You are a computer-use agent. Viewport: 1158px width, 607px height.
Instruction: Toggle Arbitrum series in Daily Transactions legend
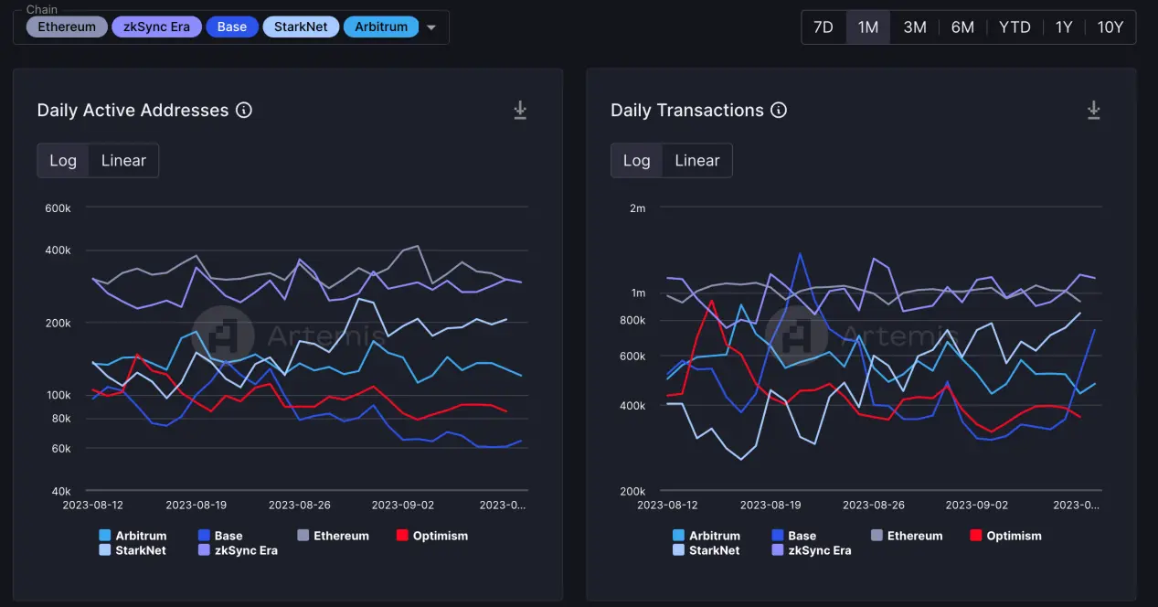coord(706,536)
